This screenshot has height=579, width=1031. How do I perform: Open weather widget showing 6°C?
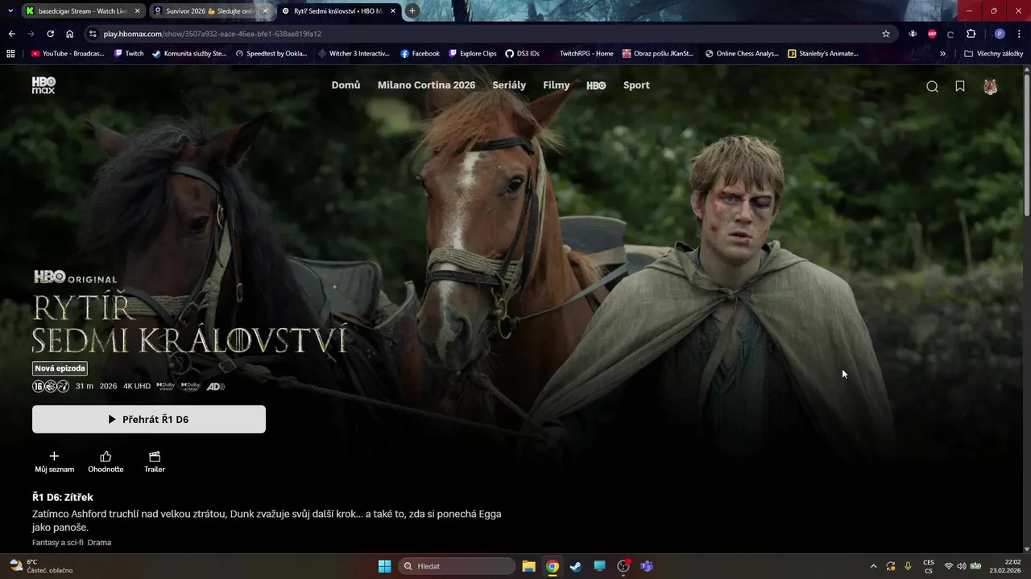click(41, 566)
